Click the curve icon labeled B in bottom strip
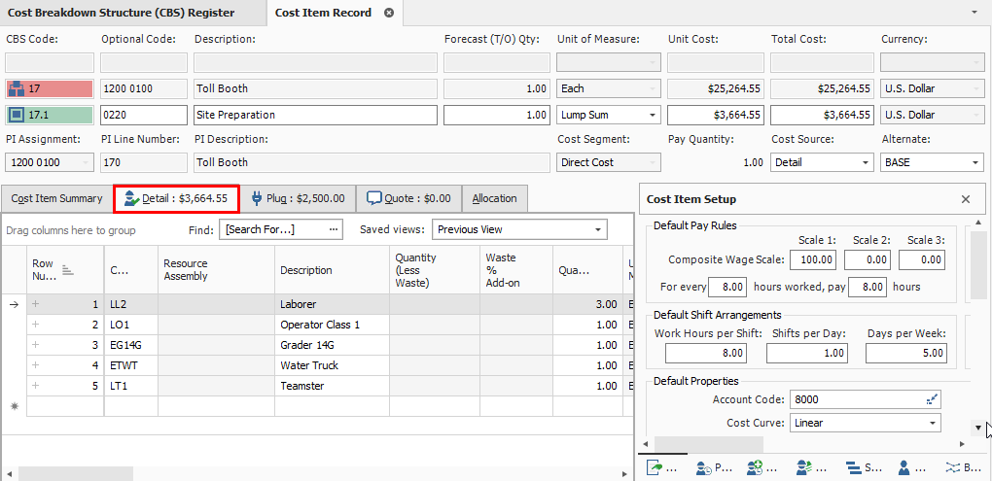Screen dimensions: 992x481 click(x=952, y=467)
